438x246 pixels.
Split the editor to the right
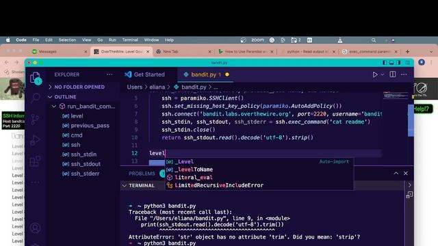tap(392, 74)
